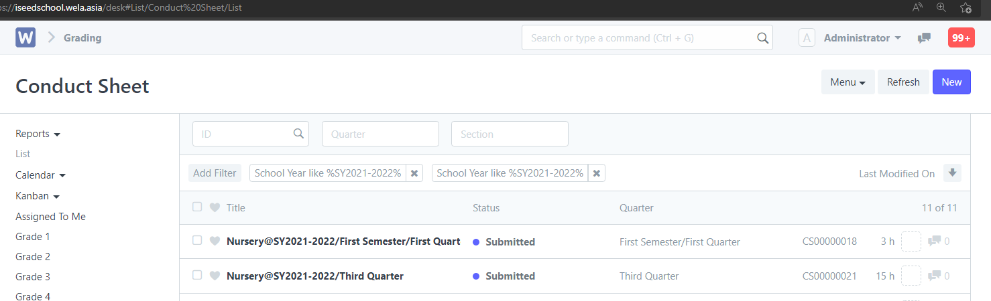The image size is (991, 301).
Task: Click the browser favorites star icon
Action: (966, 7)
